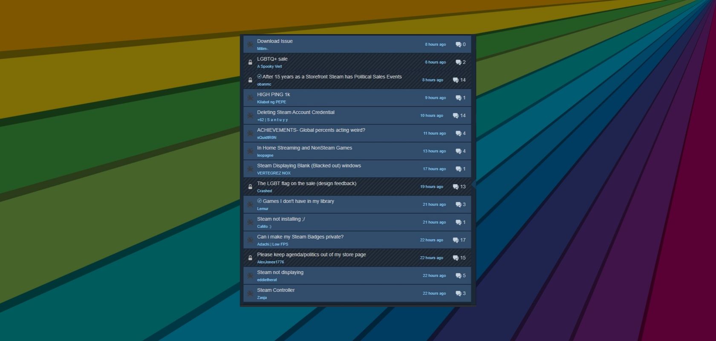Open the 'Steam not installing ;/' thread
The height and width of the screenshot is (341, 716).
281,219
